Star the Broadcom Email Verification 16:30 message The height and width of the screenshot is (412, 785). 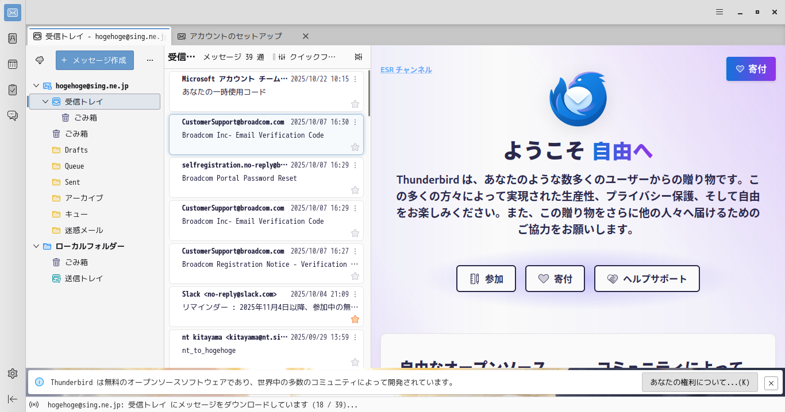tap(355, 147)
